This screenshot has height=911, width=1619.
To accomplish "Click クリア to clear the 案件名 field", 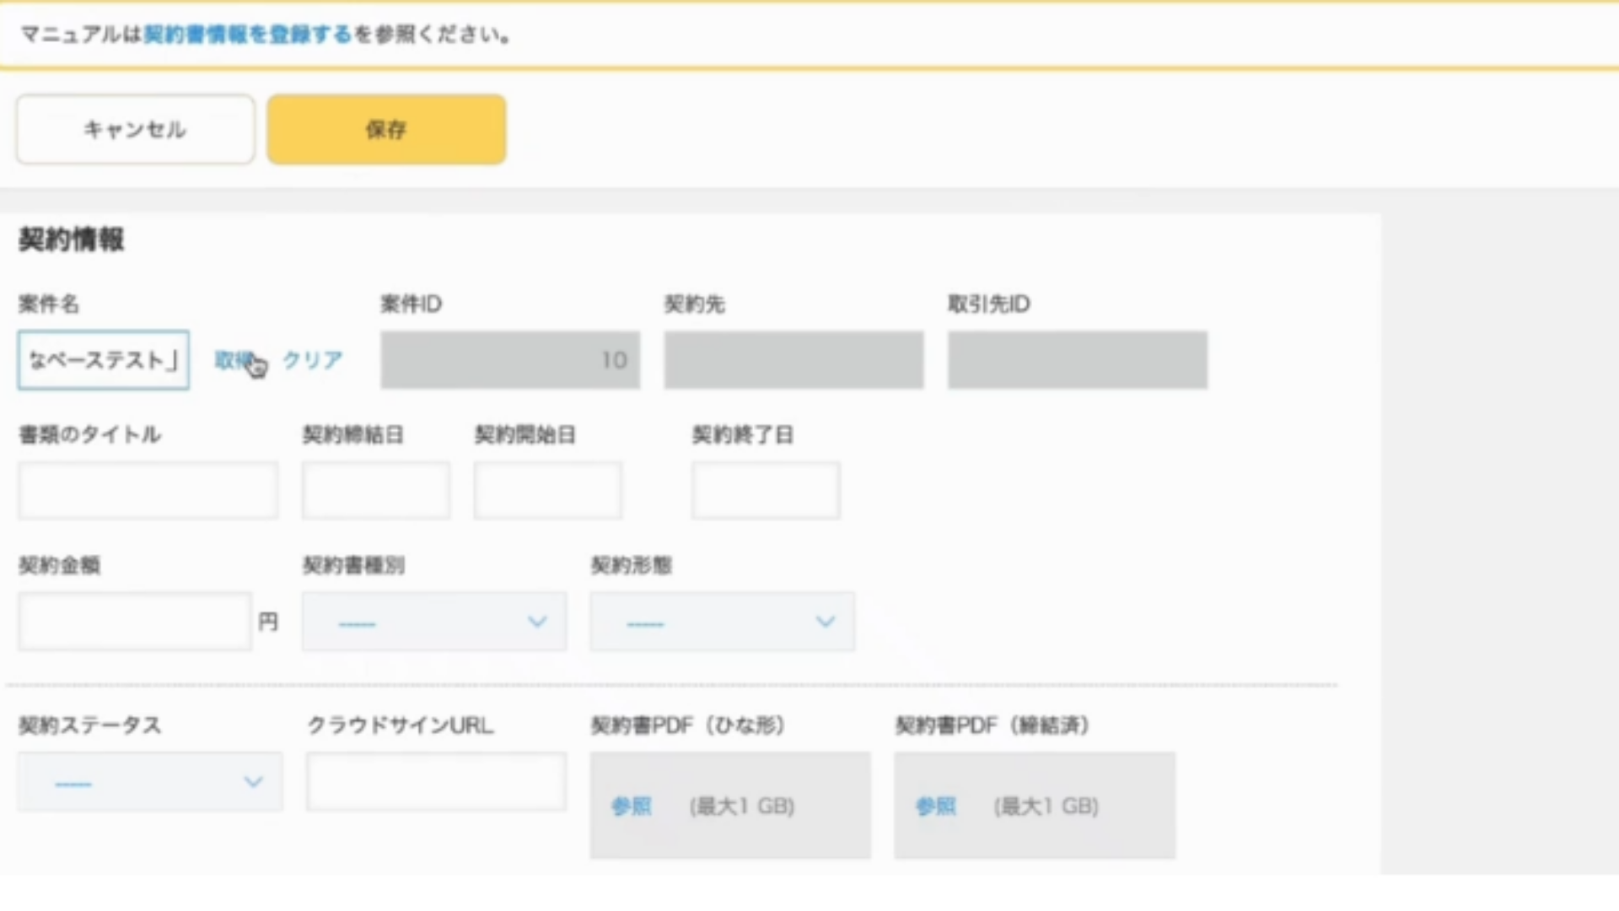I will (311, 360).
